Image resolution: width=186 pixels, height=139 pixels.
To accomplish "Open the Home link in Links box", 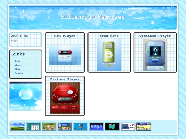I will point(17,61).
